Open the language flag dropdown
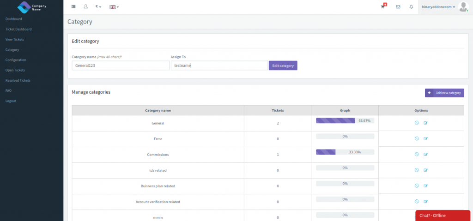 [x=114, y=7]
